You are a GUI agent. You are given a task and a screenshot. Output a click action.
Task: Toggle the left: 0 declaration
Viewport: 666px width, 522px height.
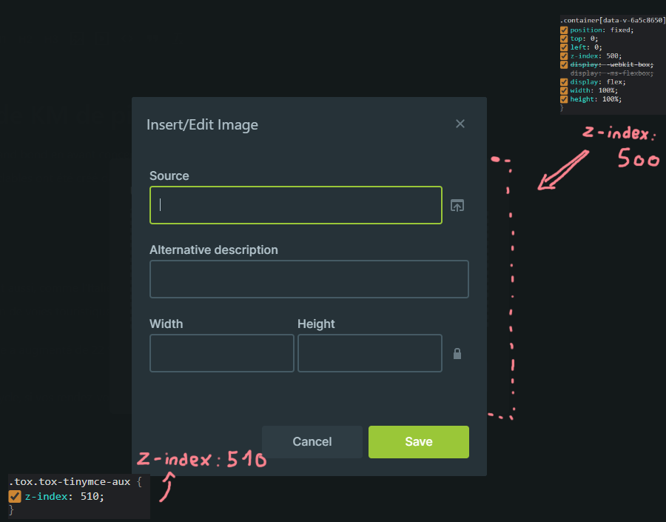[x=564, y=47]
